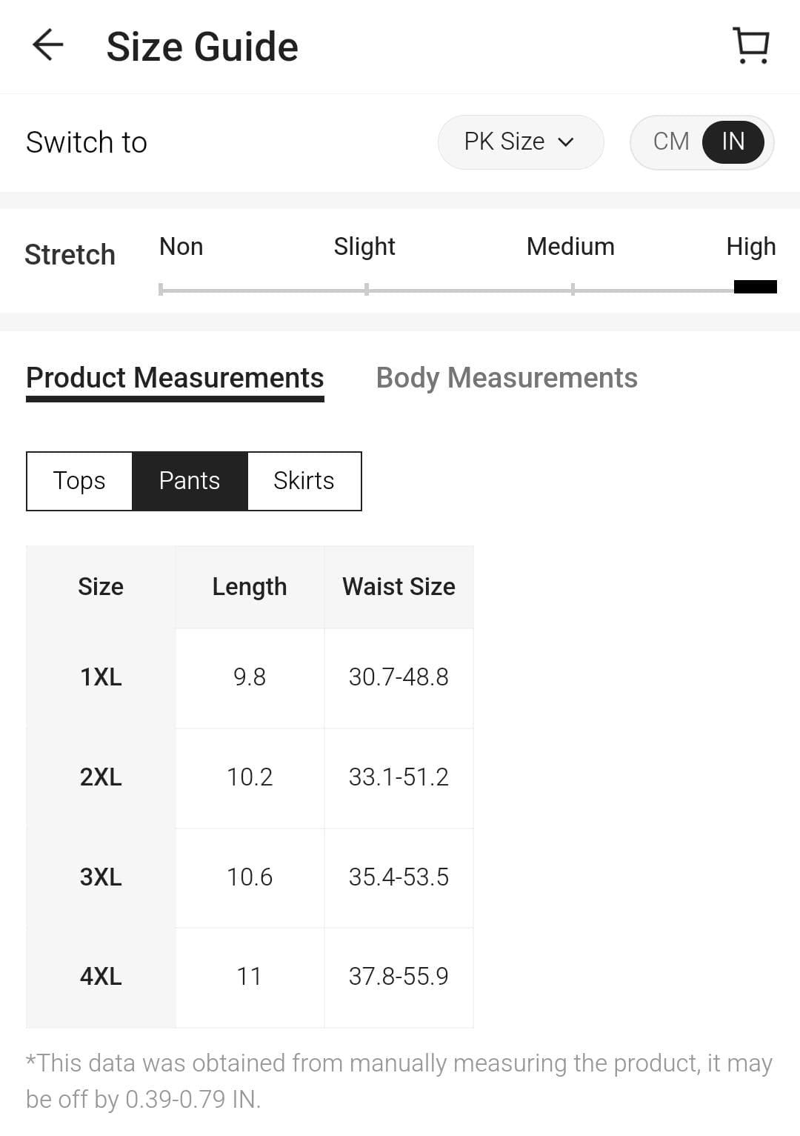Click the Length column header
The image size is (800, 1136).
(x=250, y=586)
